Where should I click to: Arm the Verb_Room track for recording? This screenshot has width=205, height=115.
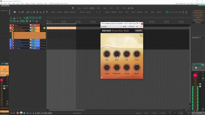click(x=13, y=43)
